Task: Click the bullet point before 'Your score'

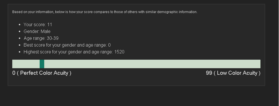Action: (x=20, y=25)
